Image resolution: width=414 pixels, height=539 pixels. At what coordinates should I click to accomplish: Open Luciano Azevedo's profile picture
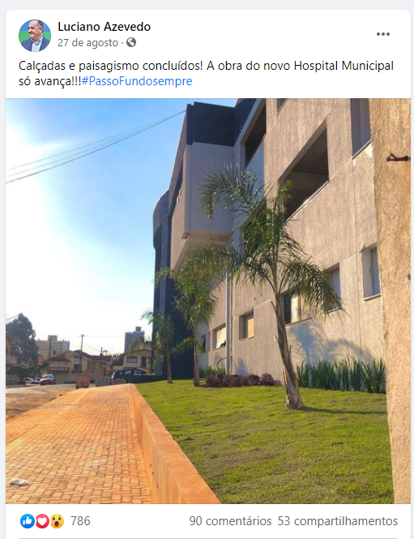tap(35, 36)
